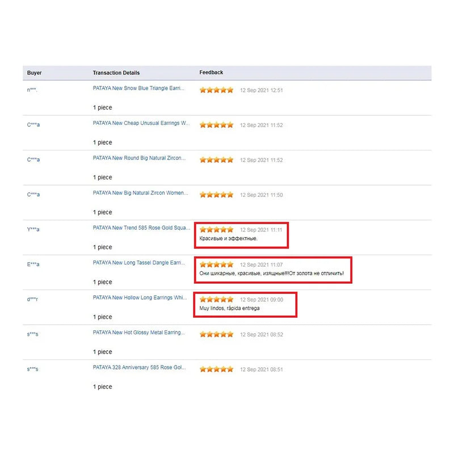This screenshot has height=454, width=454.
Task: Open buyer C***a in Big Natural Zircon Women row
Action: (x=33, y=195)
